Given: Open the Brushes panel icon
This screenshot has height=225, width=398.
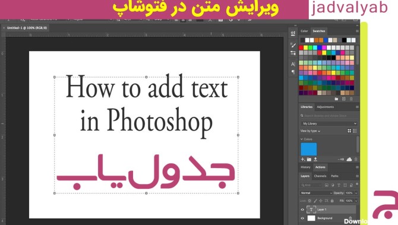Looking at the screenshot, I should coord(293,45).
